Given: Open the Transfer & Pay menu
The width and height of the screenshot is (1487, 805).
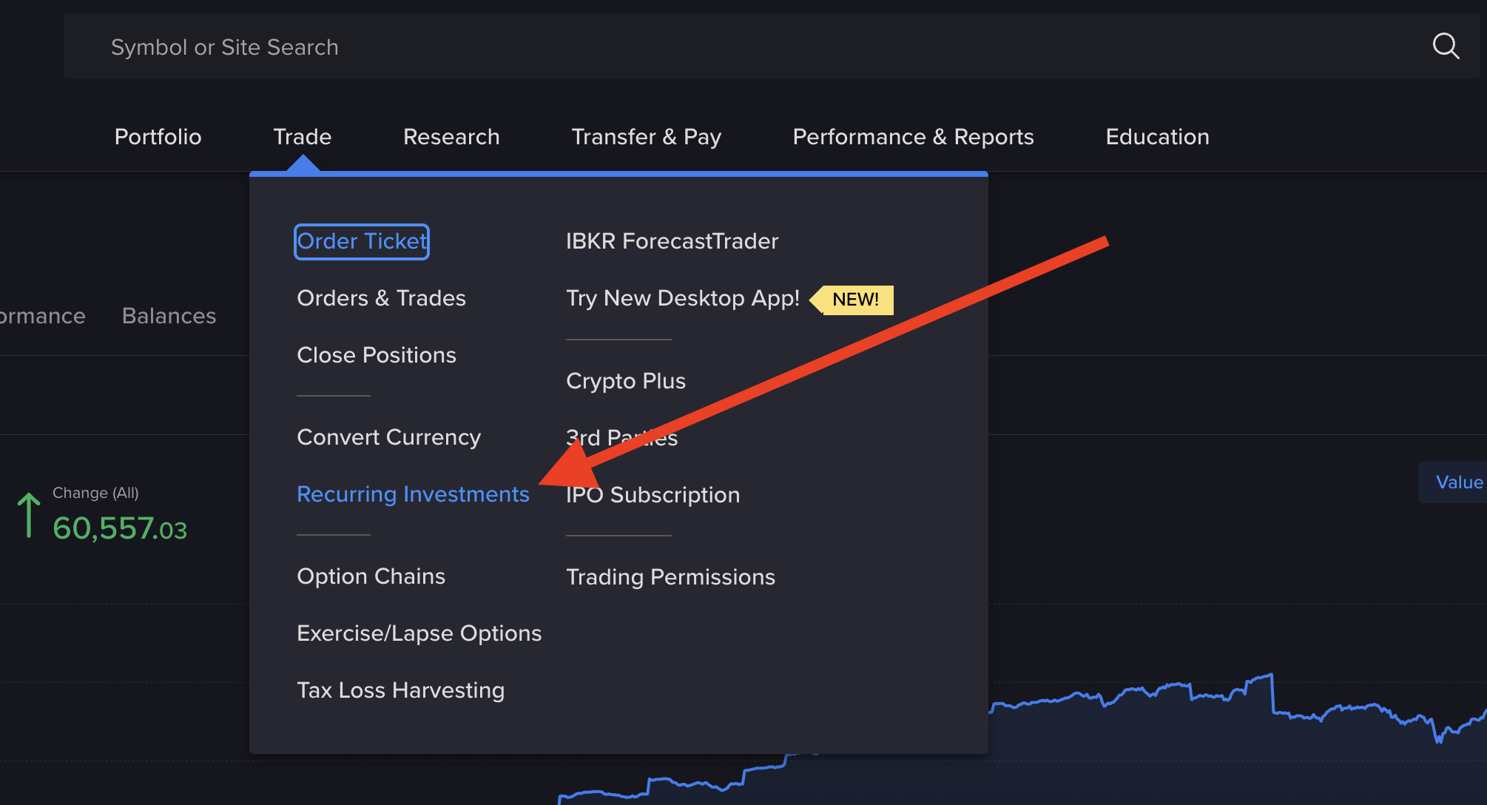Looking at the screenshot, I should click(x=646, y=137).
